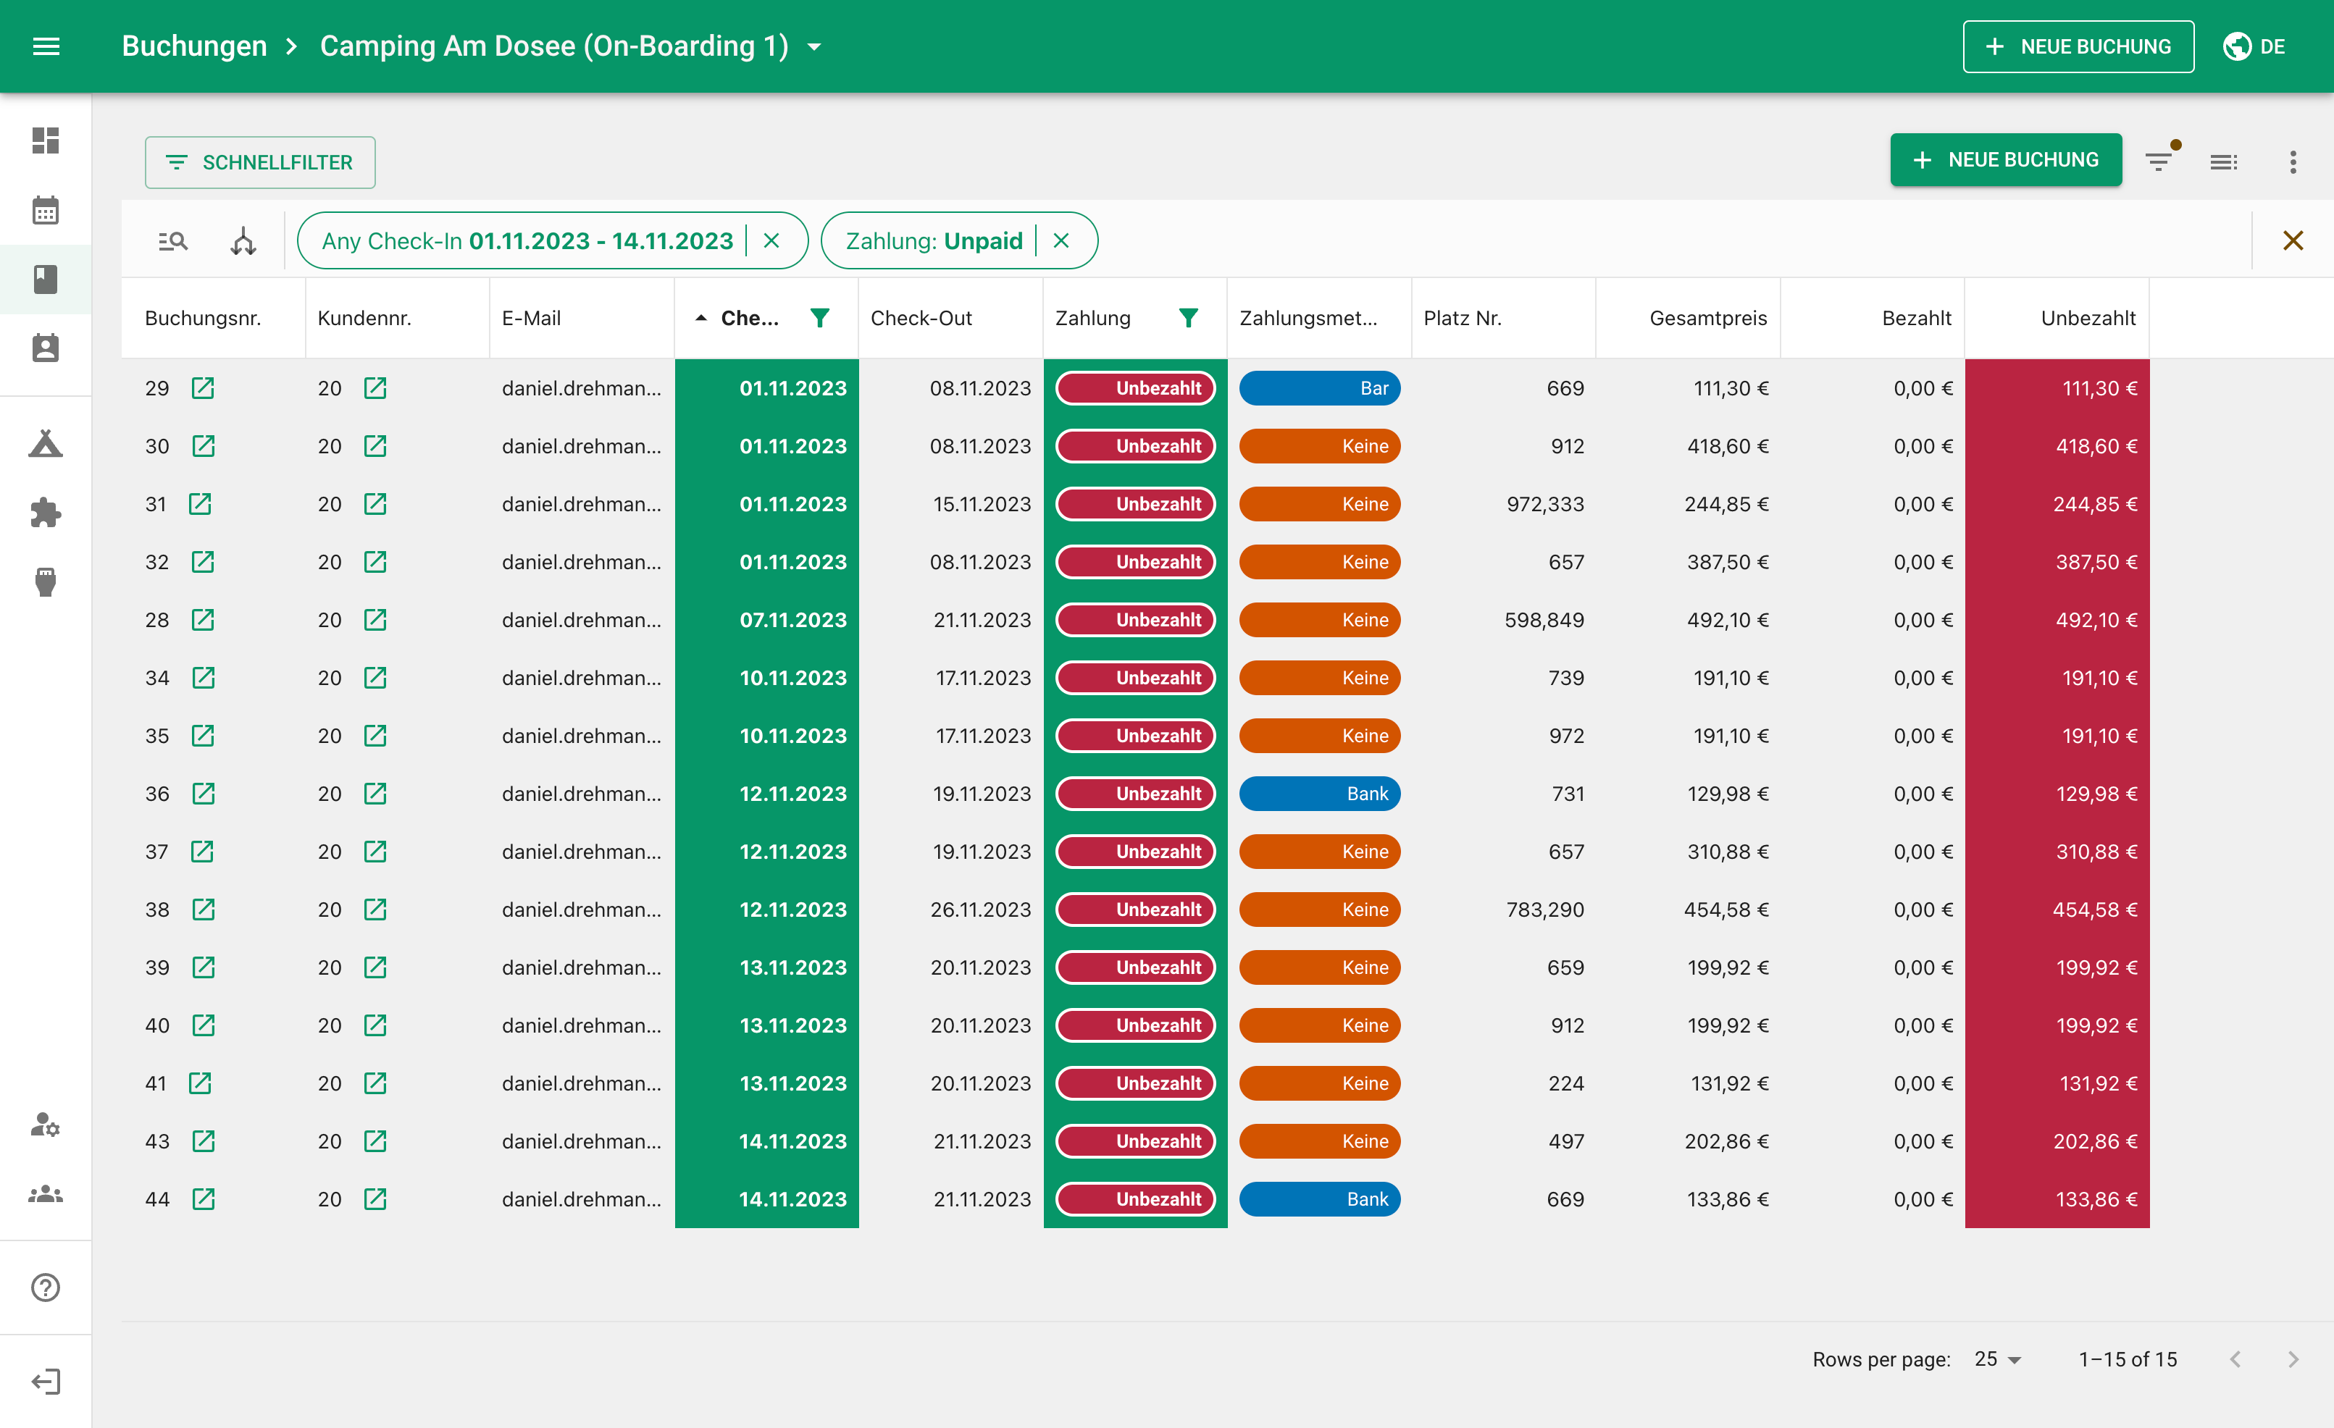The image size is (2334, 1428).
Task: Toggle the Check-In column filter funnel
Action: [819, 318]
